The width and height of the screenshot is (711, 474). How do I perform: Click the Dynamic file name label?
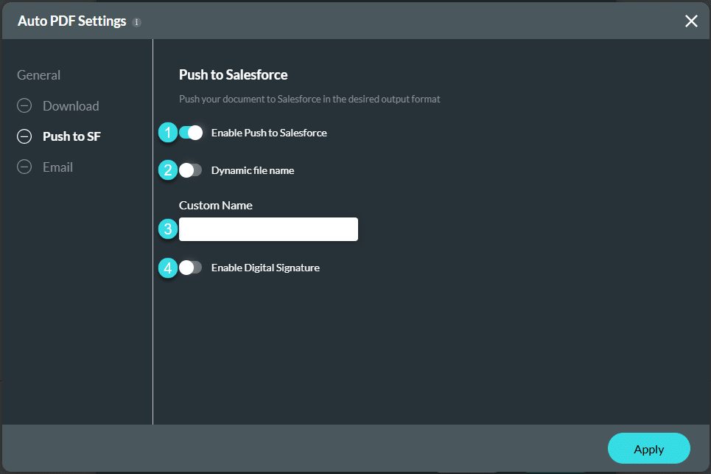click(x=253, y=170)
